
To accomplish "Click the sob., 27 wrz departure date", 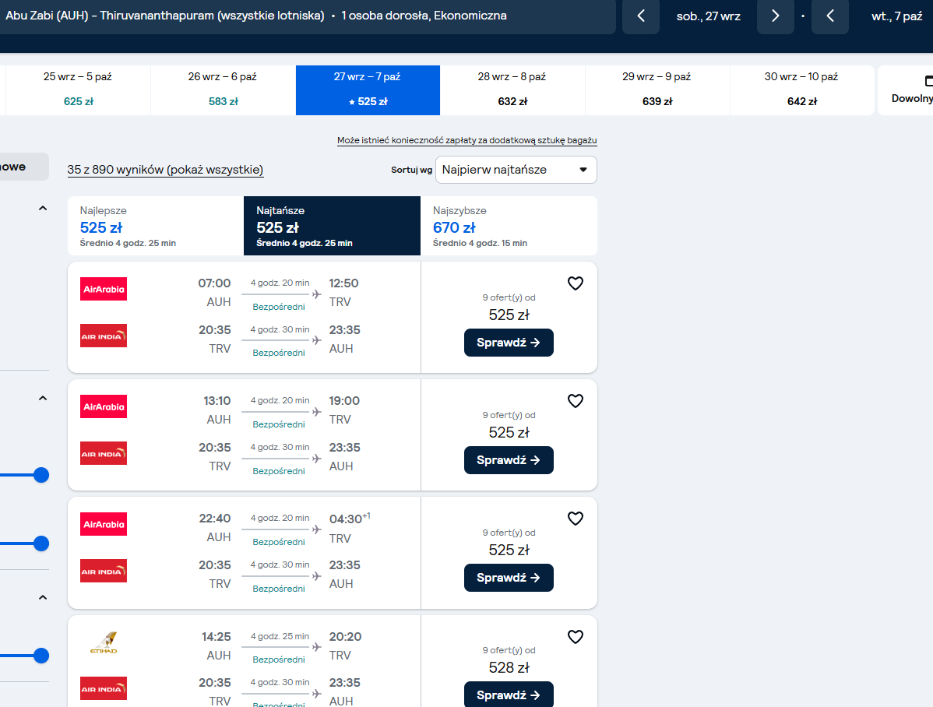I will pos(708,16).
